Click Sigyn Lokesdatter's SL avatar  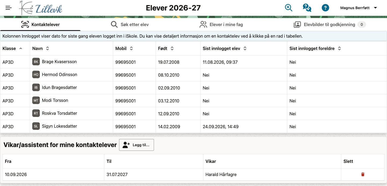coord(36,126)
